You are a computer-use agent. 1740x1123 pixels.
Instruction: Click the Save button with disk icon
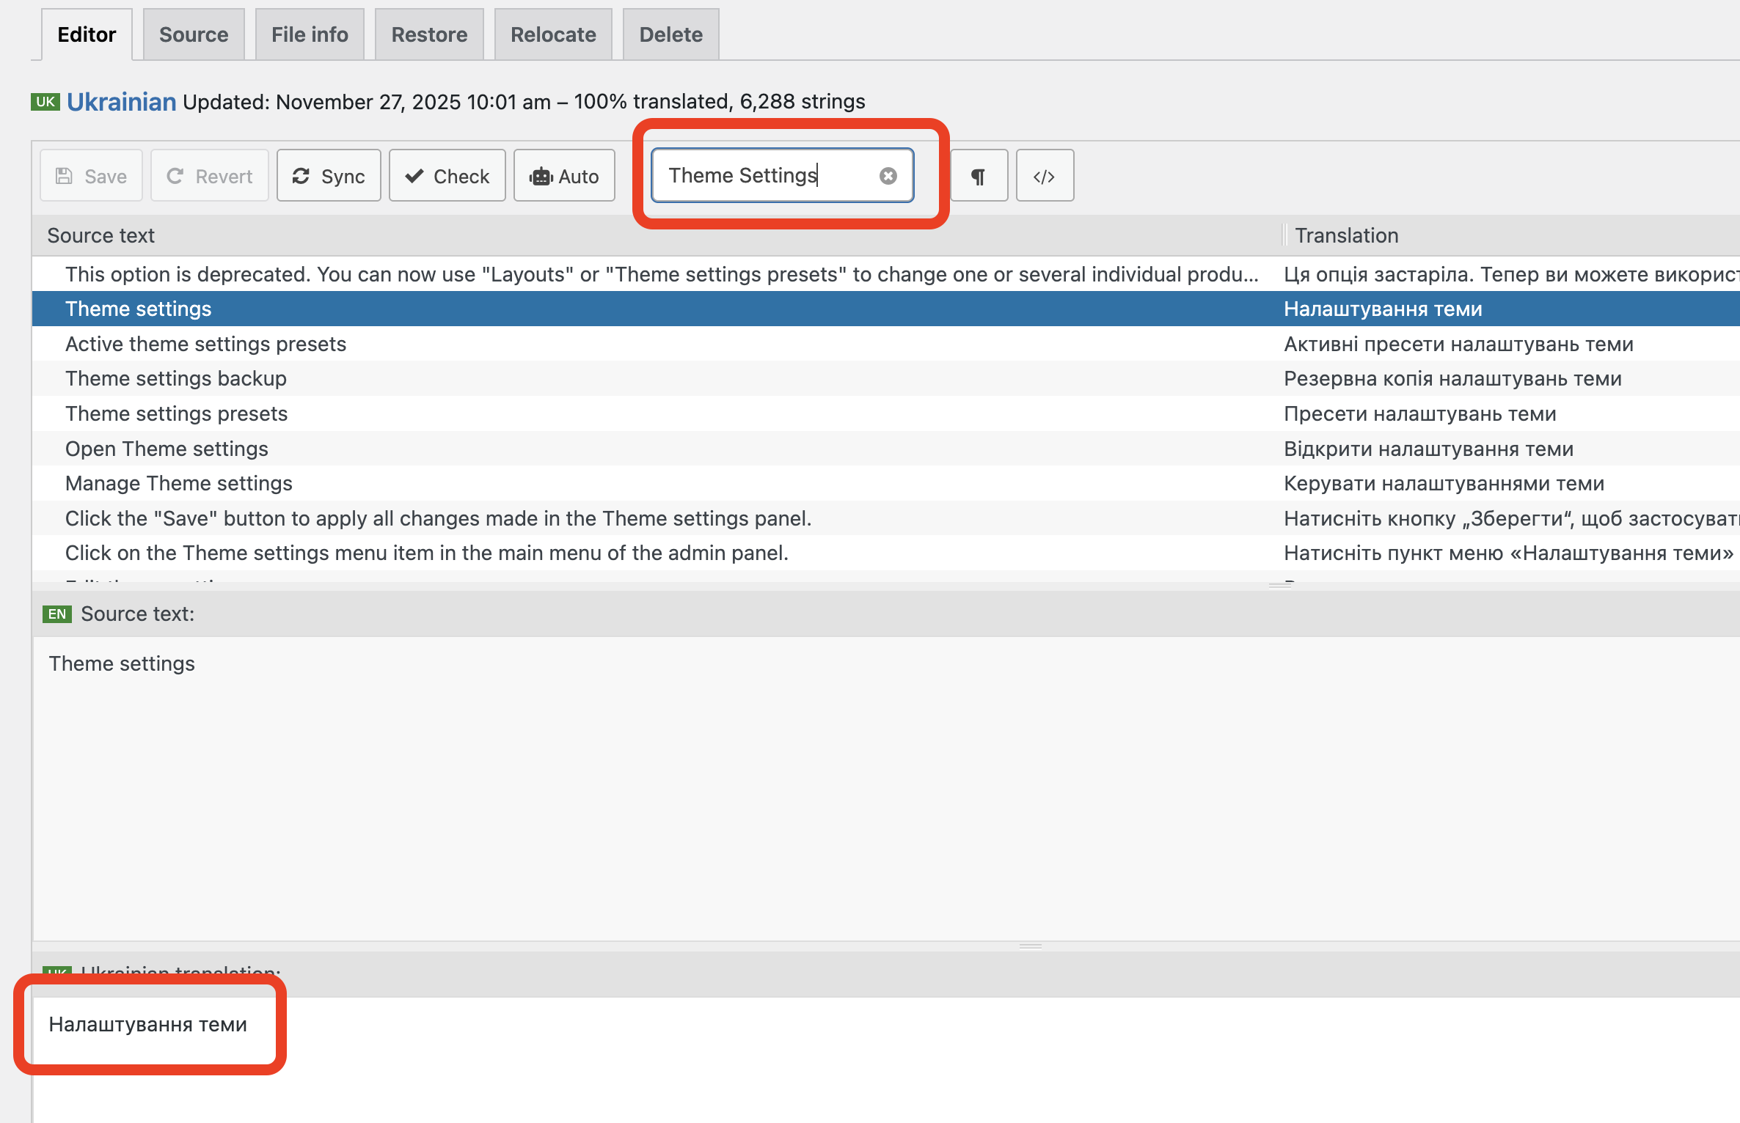[91, 176]
